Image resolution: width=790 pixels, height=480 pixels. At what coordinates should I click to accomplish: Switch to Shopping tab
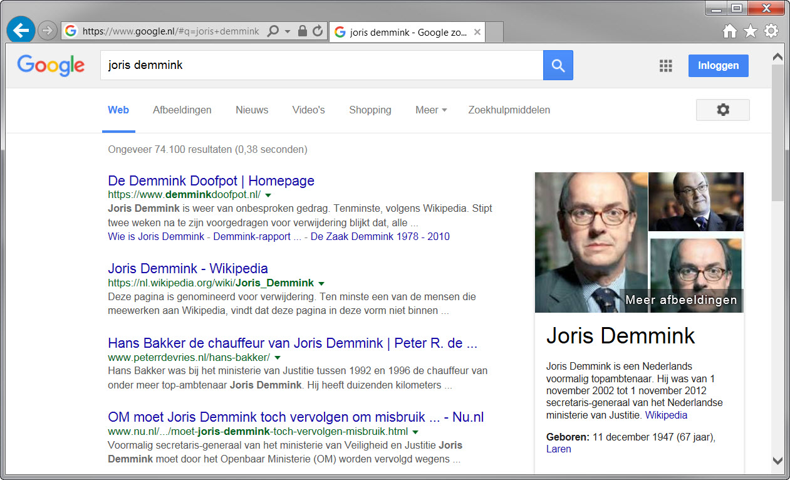click(x=370, y=110)
